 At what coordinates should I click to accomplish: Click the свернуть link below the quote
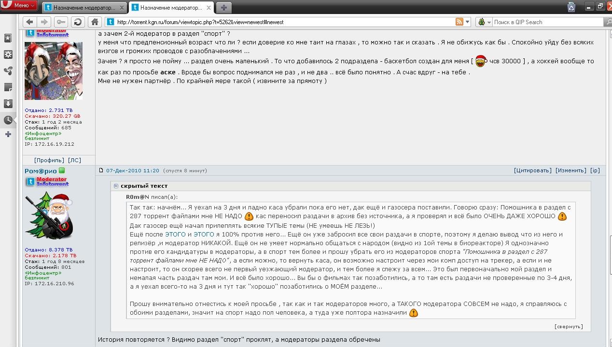569,326
